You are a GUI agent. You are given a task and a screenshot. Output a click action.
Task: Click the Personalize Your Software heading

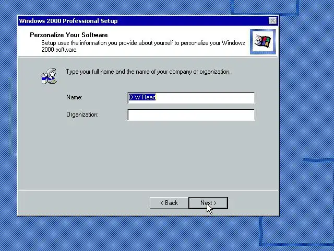[69, 35]
